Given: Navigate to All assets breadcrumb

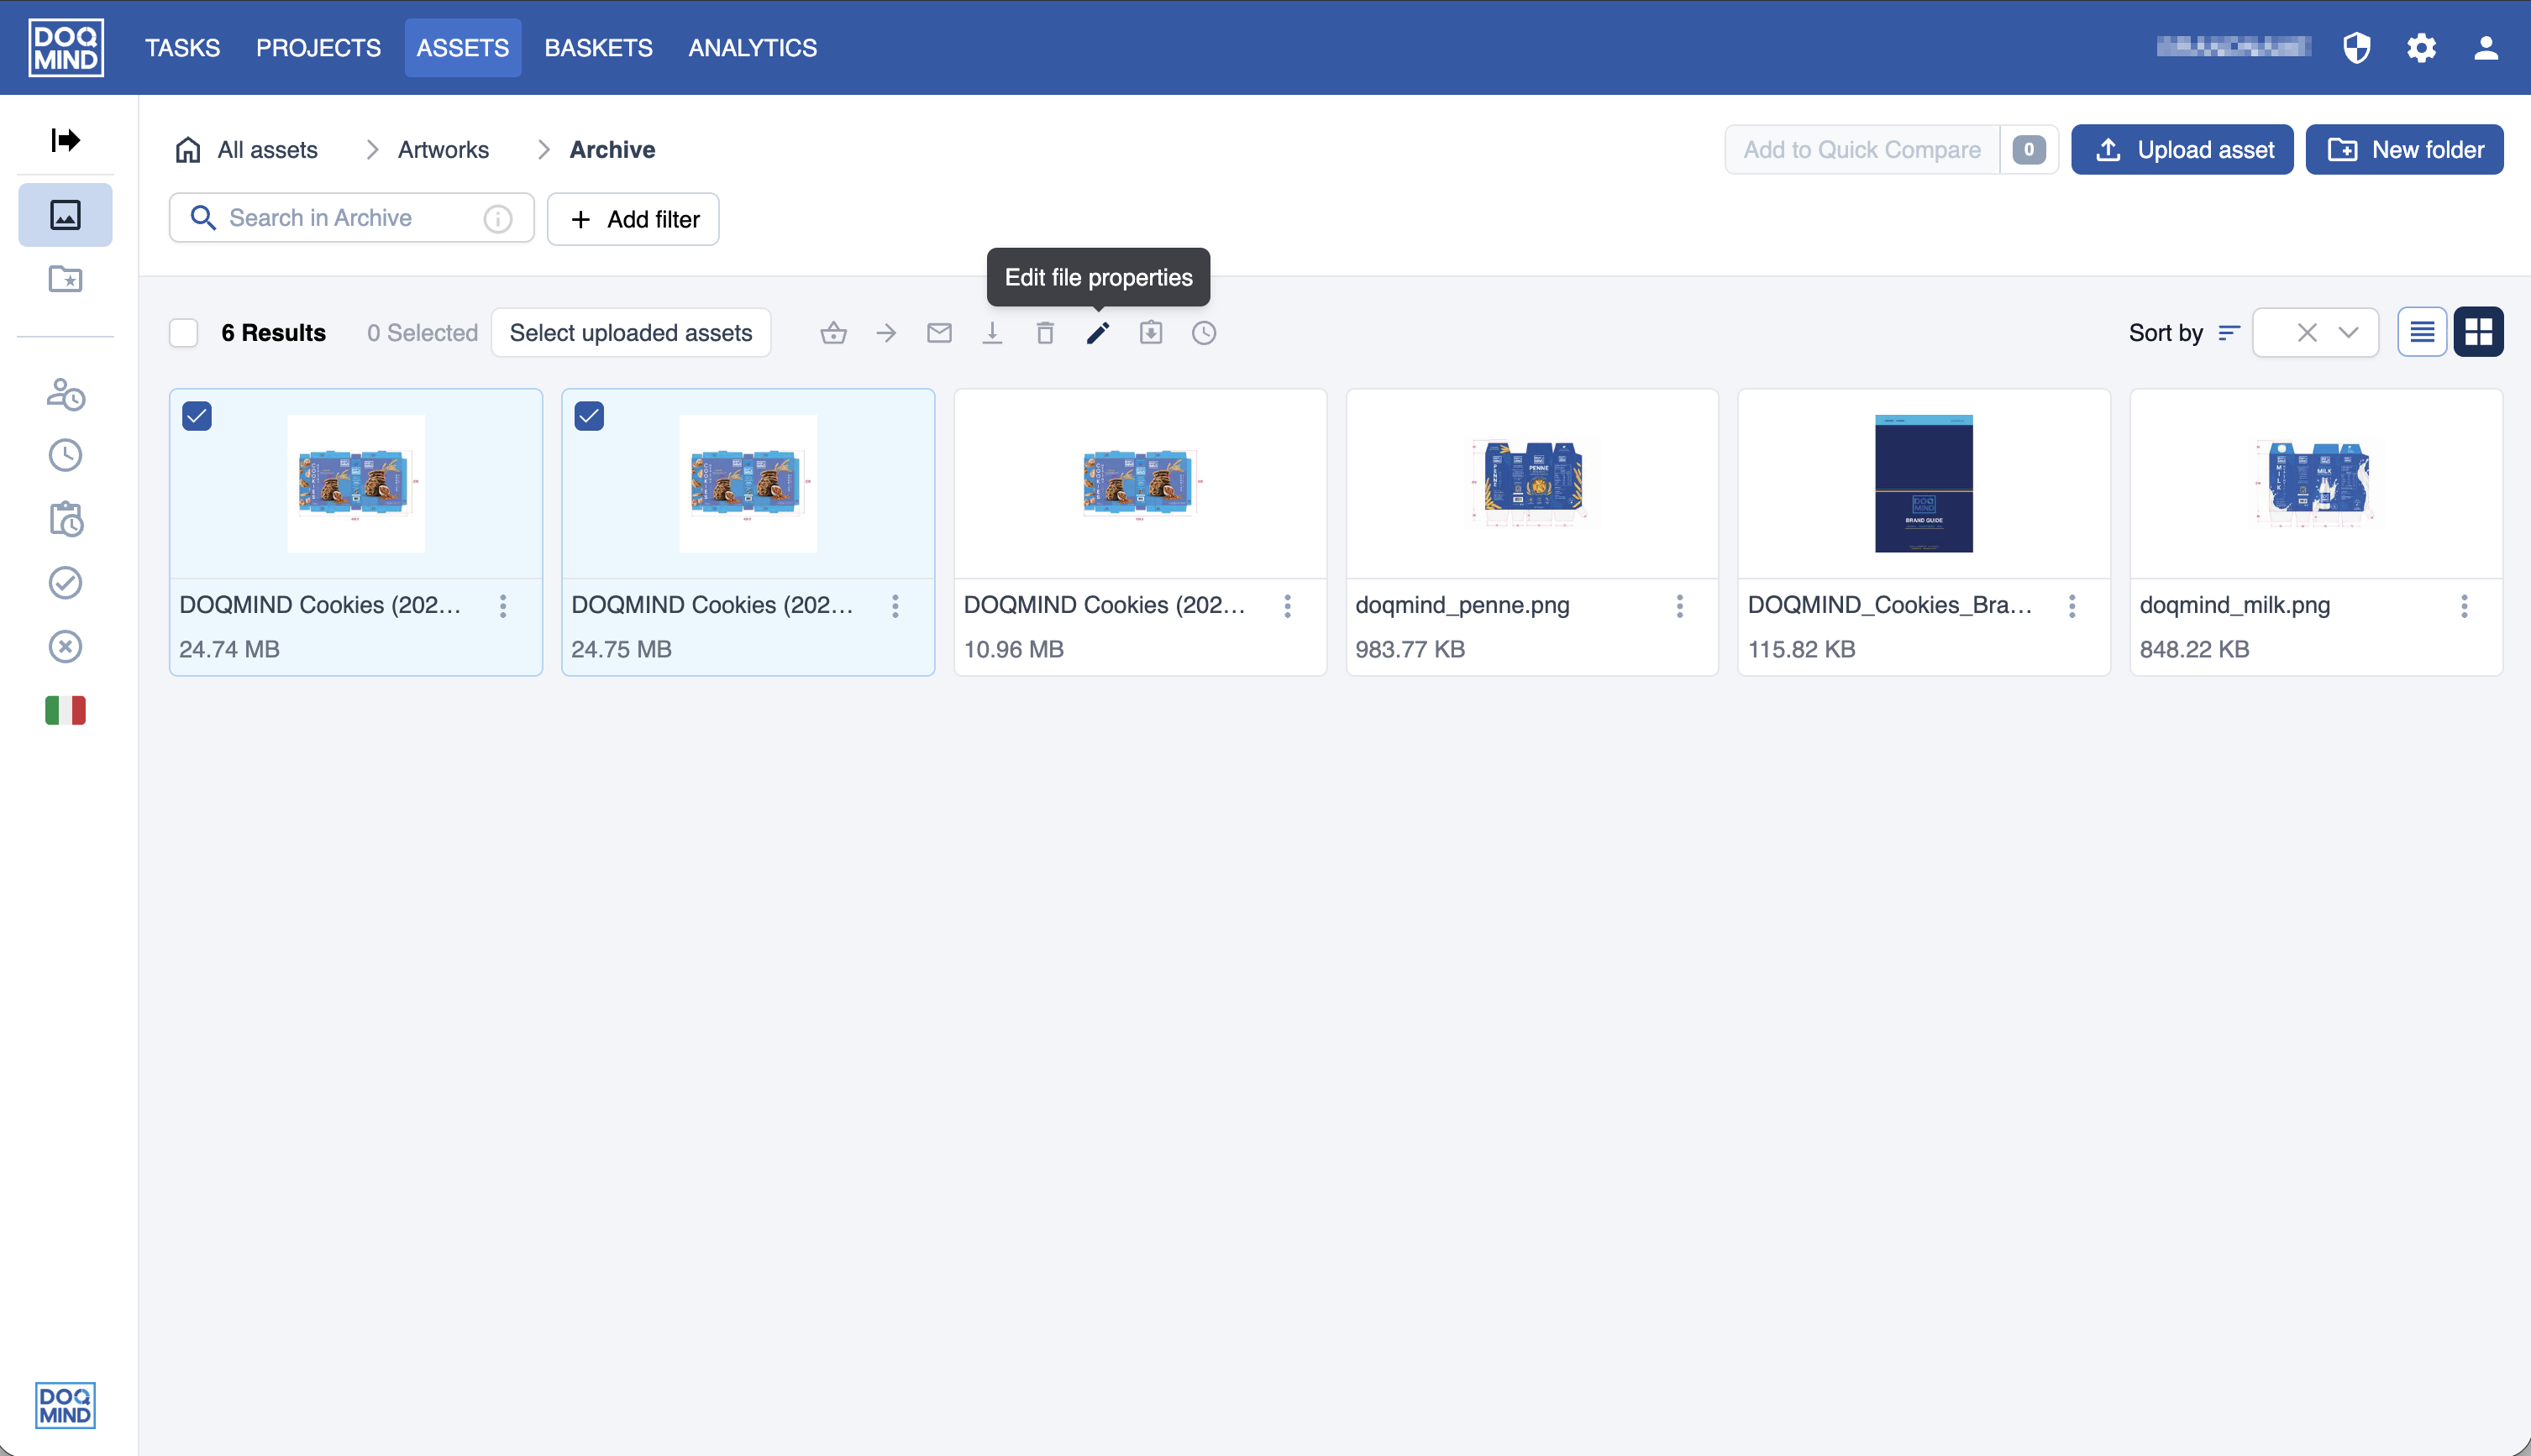Looking at the screenshot, I should 267,149.
